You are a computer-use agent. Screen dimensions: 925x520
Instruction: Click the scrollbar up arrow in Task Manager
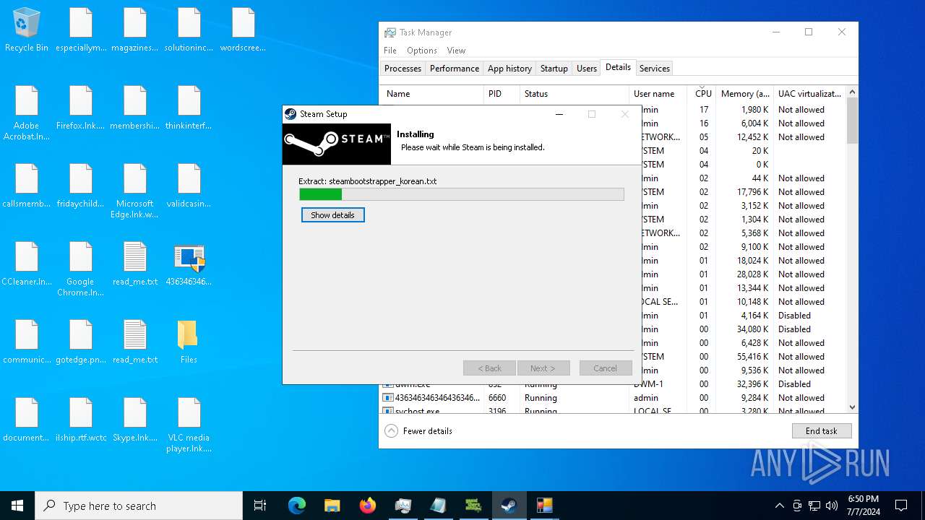click(852, 92)
